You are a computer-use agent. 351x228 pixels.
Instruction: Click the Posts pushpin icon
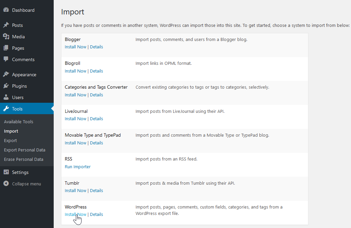click(x=6, y=25)
